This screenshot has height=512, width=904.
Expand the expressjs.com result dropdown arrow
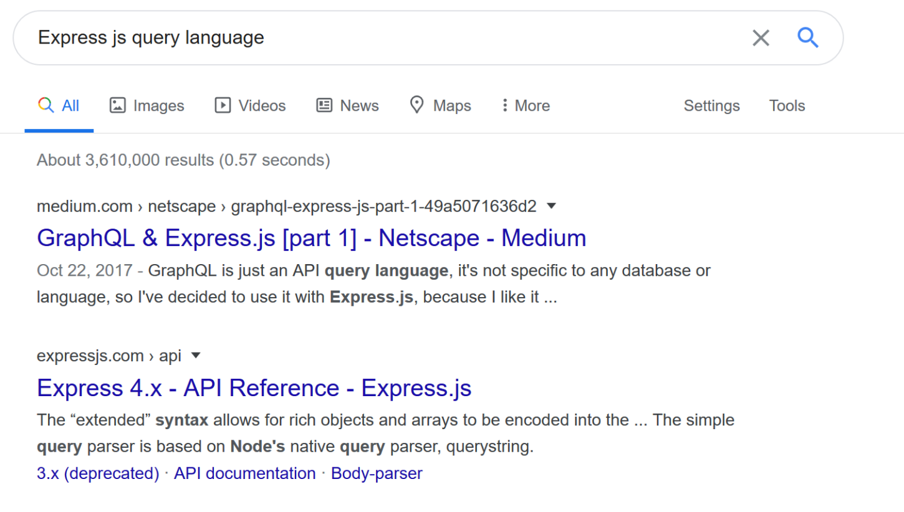coord(196,356)
